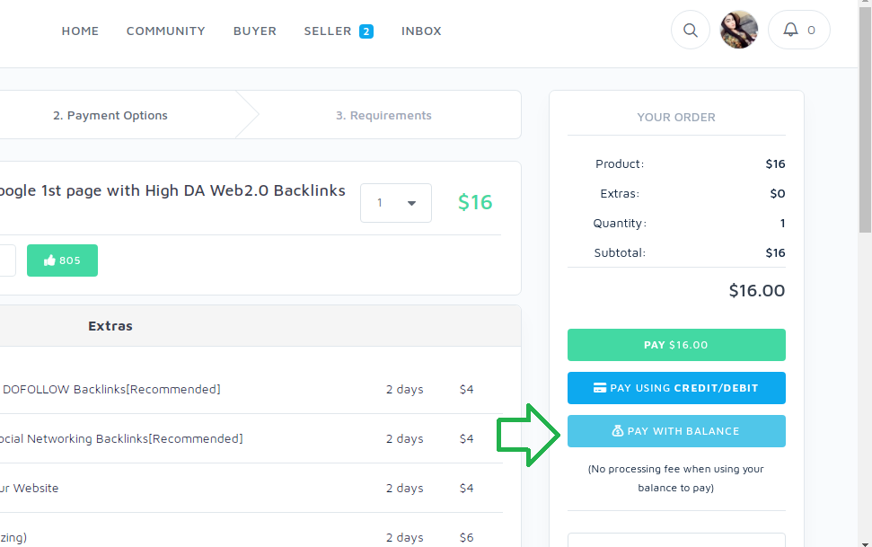Click the search magnifier icon
This screenshot has height=547, width=872.
690,31
